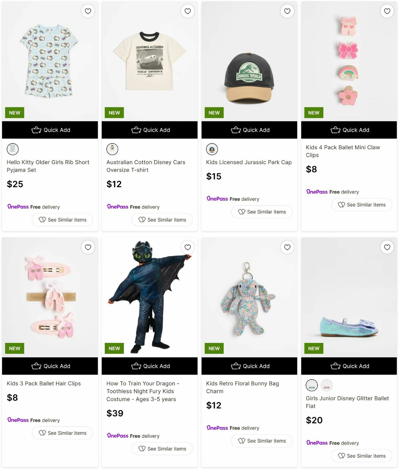399x470 pixels.
Task: Click the NEW badge on Hello Kitty pyjama set
Action: click(x=14, y=113)
